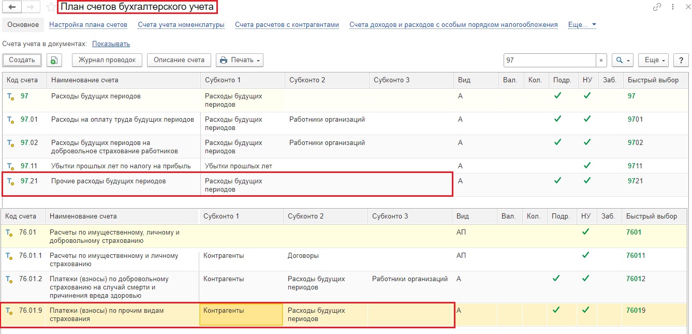Open accounts with special taxation procedure link
This screenshot has height=334, width=692.
point(453,24)
